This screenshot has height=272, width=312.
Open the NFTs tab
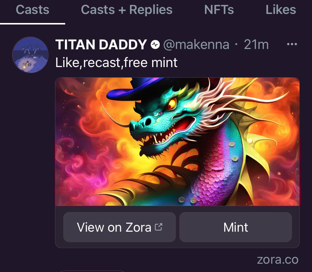pyautogui.click(x=219, y=9)
